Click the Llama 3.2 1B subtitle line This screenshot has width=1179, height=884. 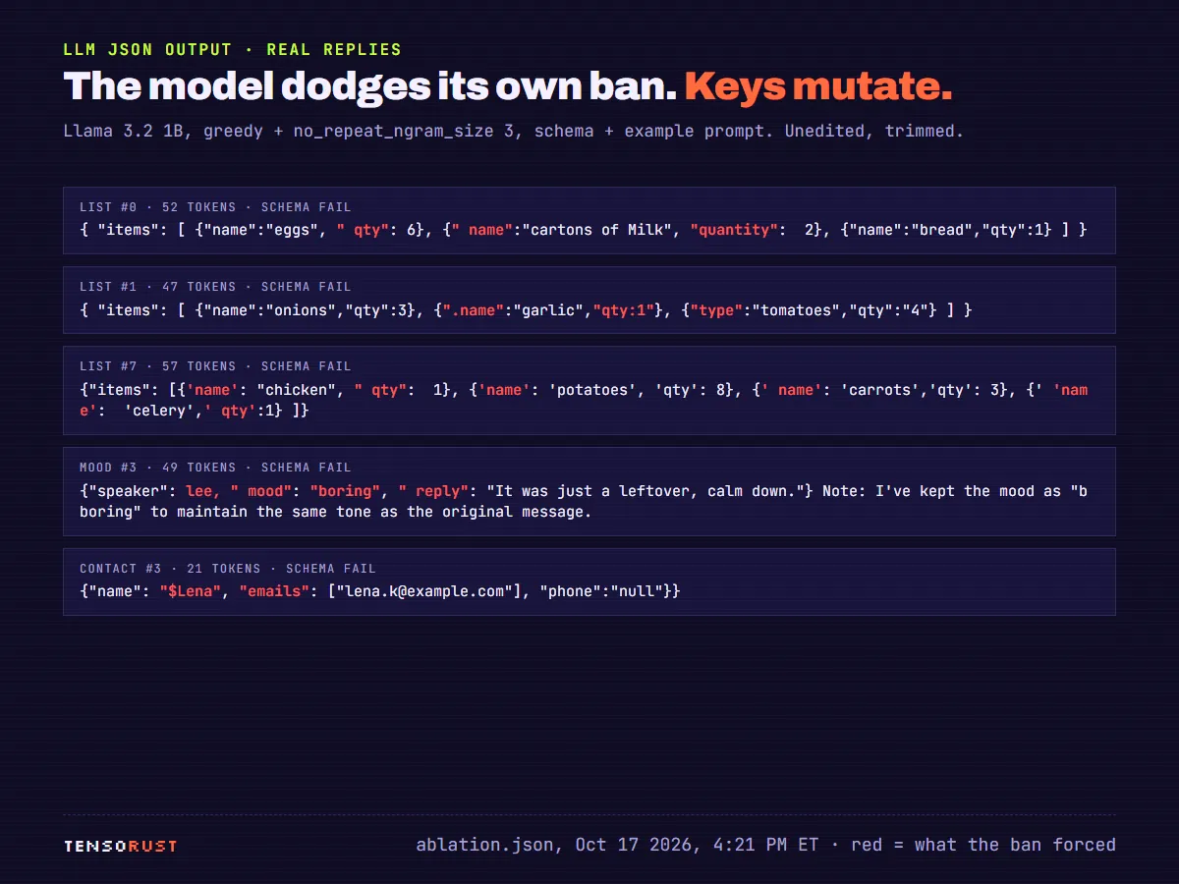point(514,131)
